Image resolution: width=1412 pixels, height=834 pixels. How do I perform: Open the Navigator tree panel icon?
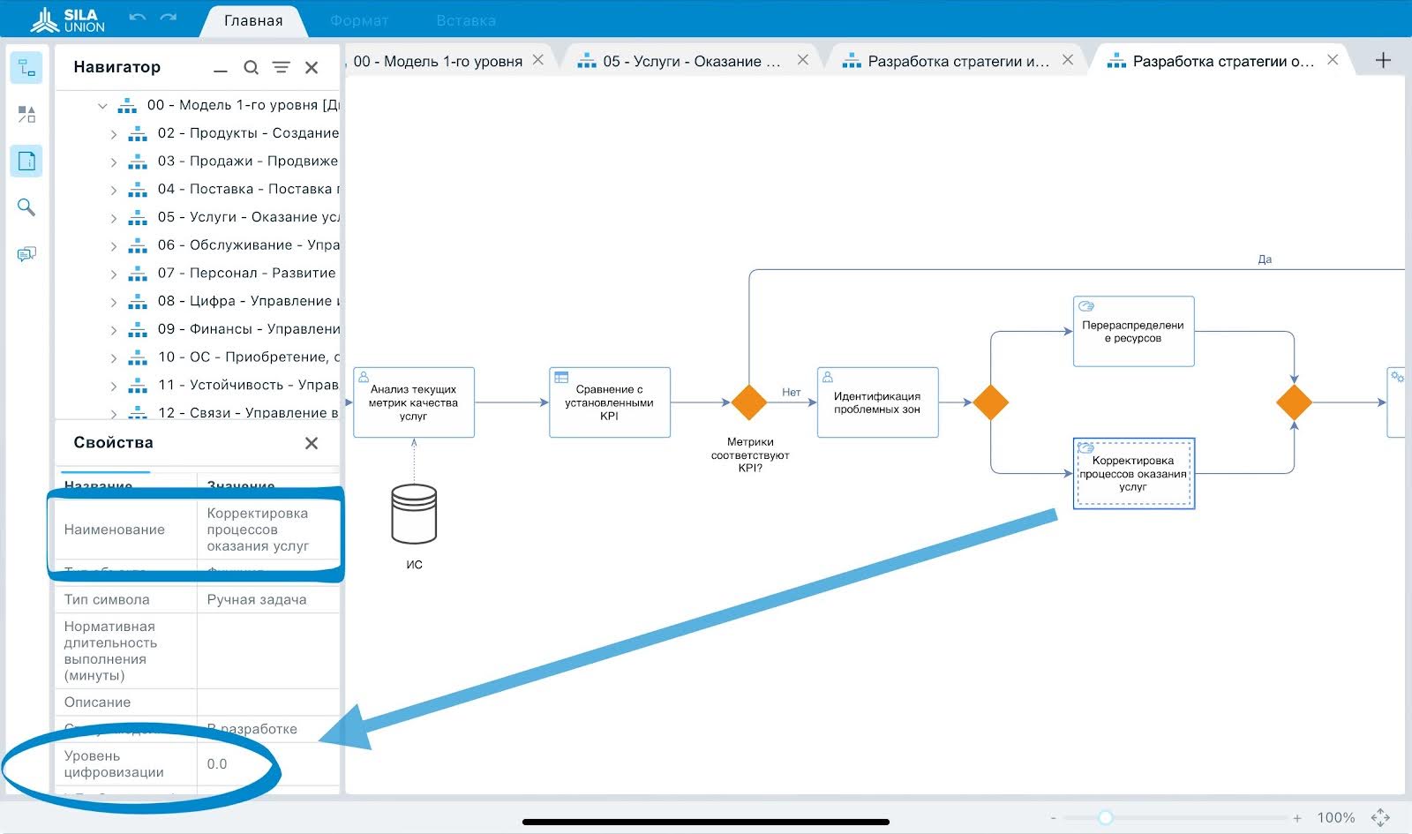26,68
